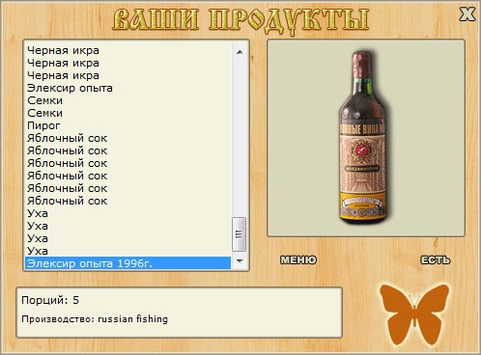Image resolution: width=481 pixels, height=355 pixels.
Task: Click the wine bottle product image
Action: pos(363,137)
